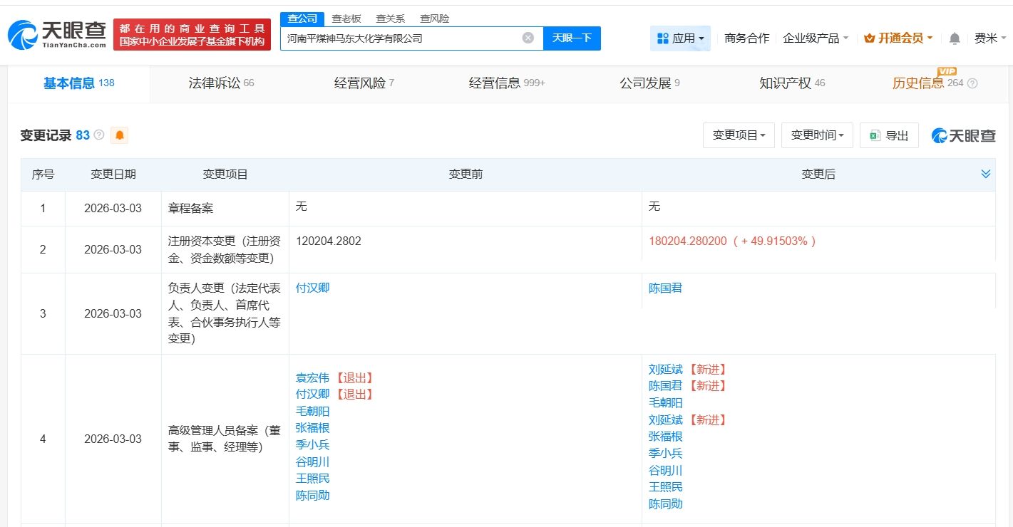
Task: Open 付汉卿 link marked 退出 in row 4
Action: click(x=312, y=394)
